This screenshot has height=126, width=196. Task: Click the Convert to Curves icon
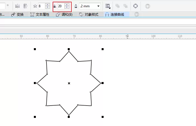pyautogui.click(x=136, y=6)
